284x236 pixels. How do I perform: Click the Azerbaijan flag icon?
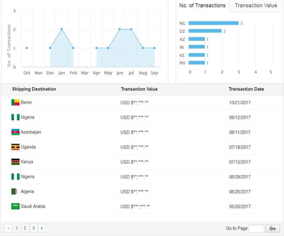pos(15,132)
